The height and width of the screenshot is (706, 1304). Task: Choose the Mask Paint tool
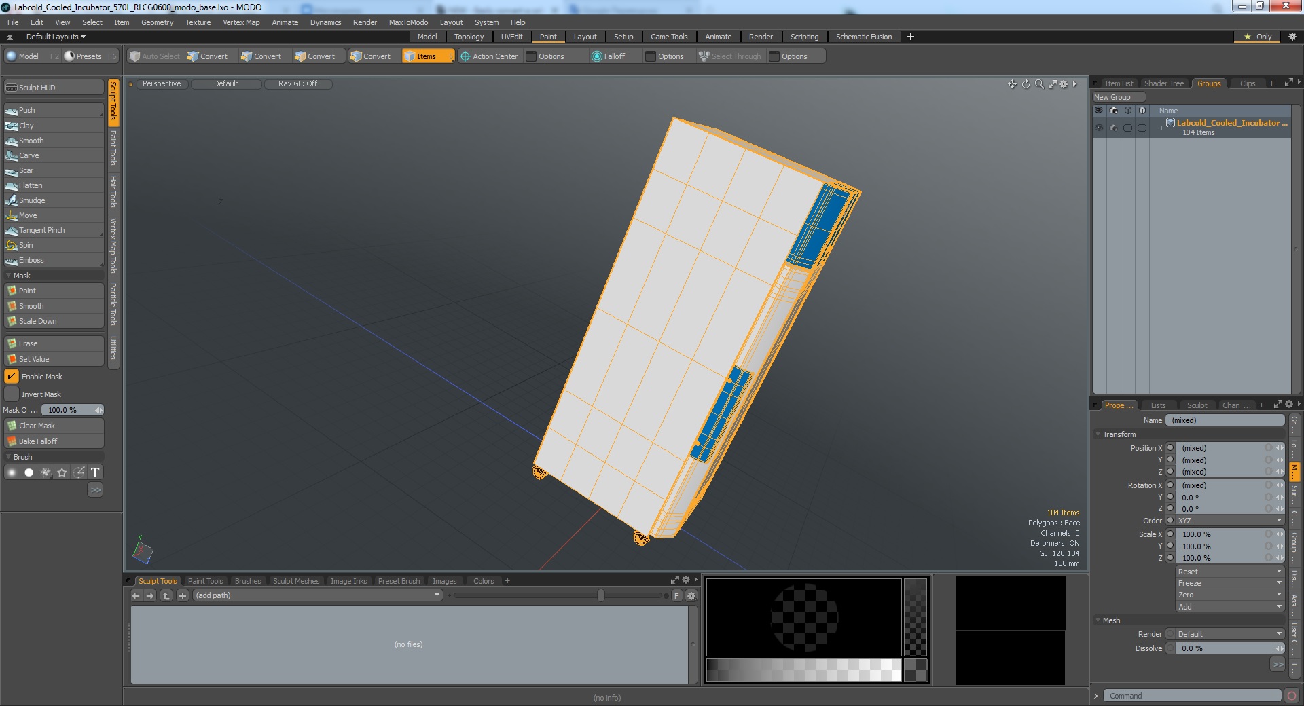pos(54,291)
